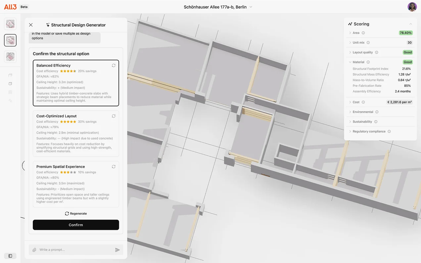Collapse the Scoring panel header
This screenshot has height=263, width=421.
pyautogui.click(x=410, y=24)
